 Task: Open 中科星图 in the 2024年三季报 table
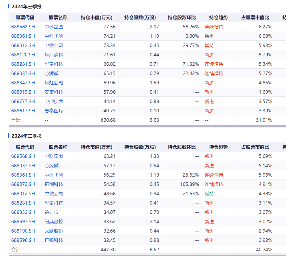click(54, 27)
